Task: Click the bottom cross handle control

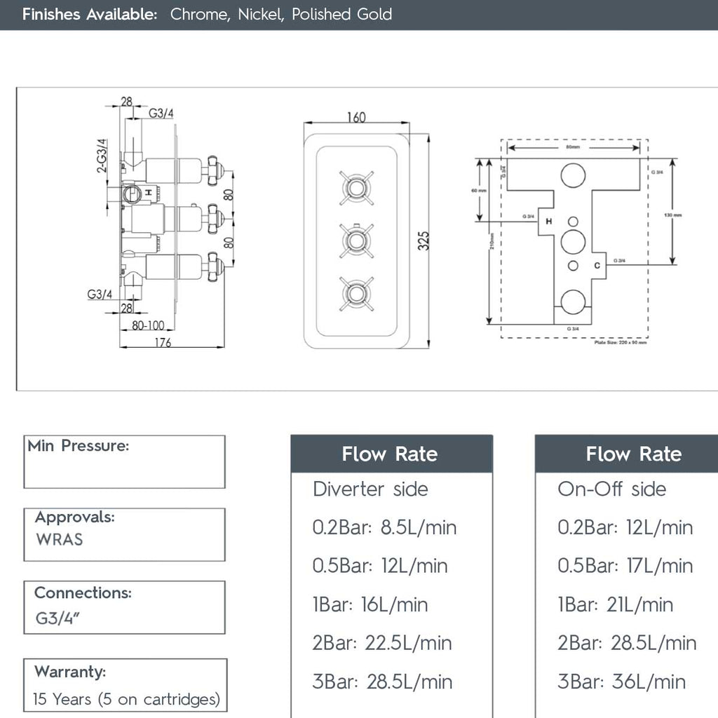Action: coord(358,294)
